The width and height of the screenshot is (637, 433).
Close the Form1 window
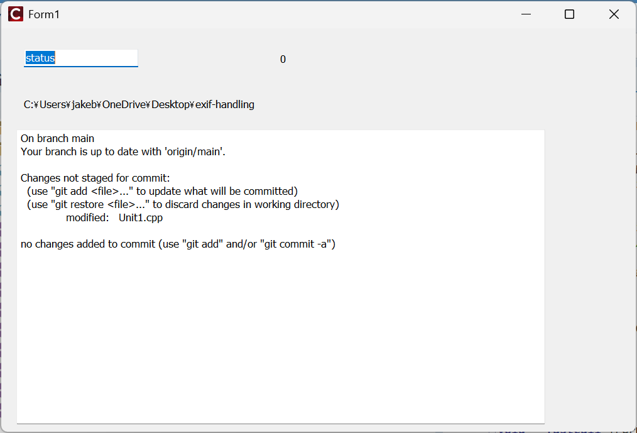tap(614, 14)
